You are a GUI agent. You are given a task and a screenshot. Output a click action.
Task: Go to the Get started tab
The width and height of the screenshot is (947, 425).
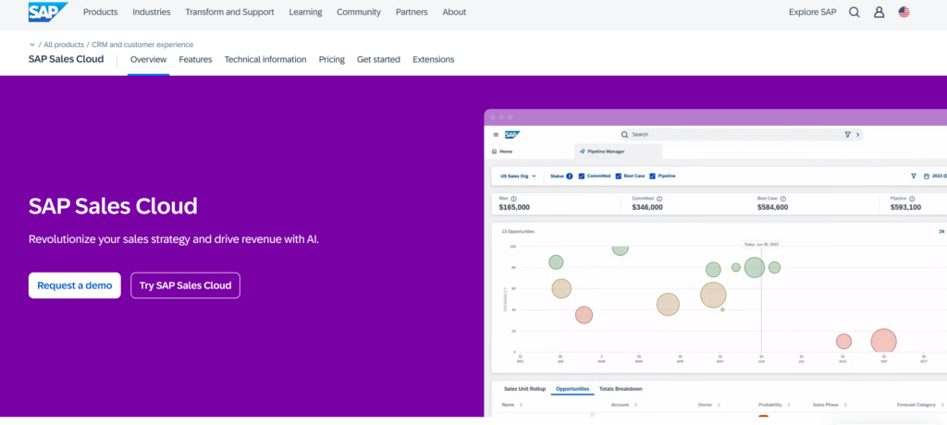[378, 60]
